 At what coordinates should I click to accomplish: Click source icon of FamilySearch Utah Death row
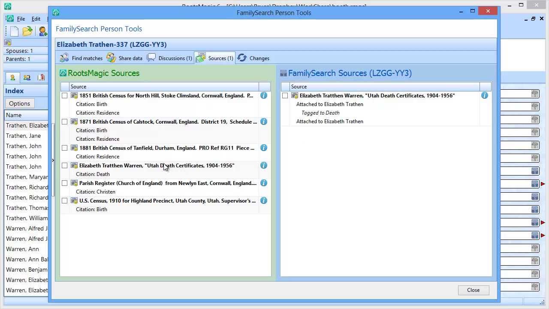coord(295,96)
